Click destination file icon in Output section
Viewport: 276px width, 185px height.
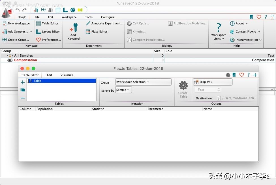pos(219,98)
